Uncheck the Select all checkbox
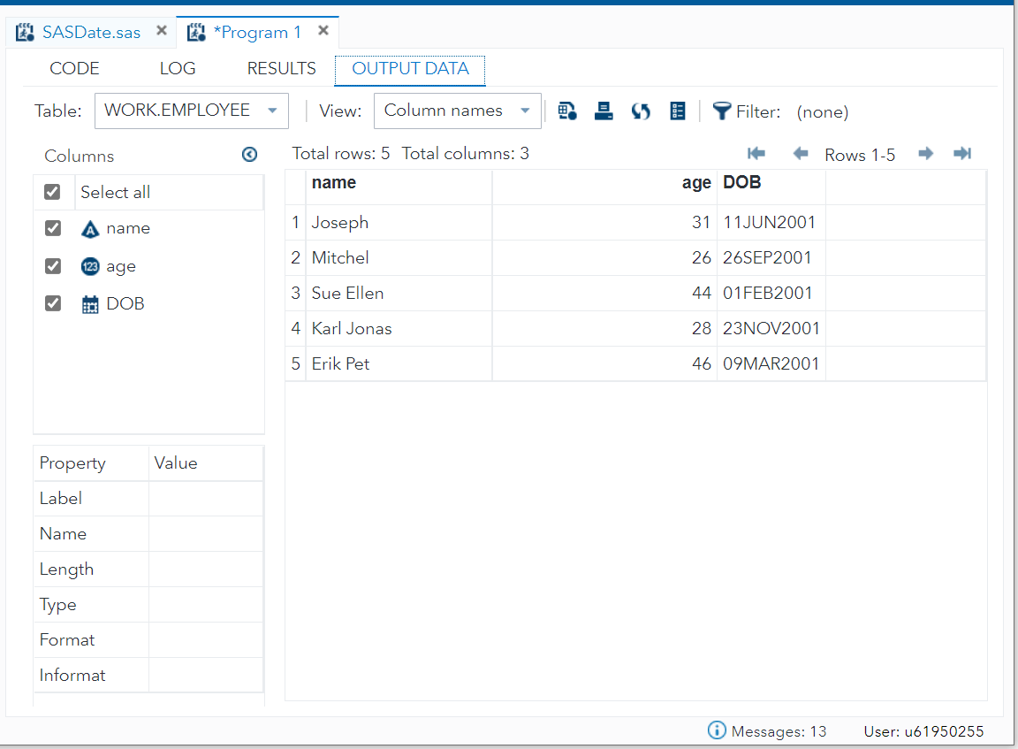 tap(52, 191)
